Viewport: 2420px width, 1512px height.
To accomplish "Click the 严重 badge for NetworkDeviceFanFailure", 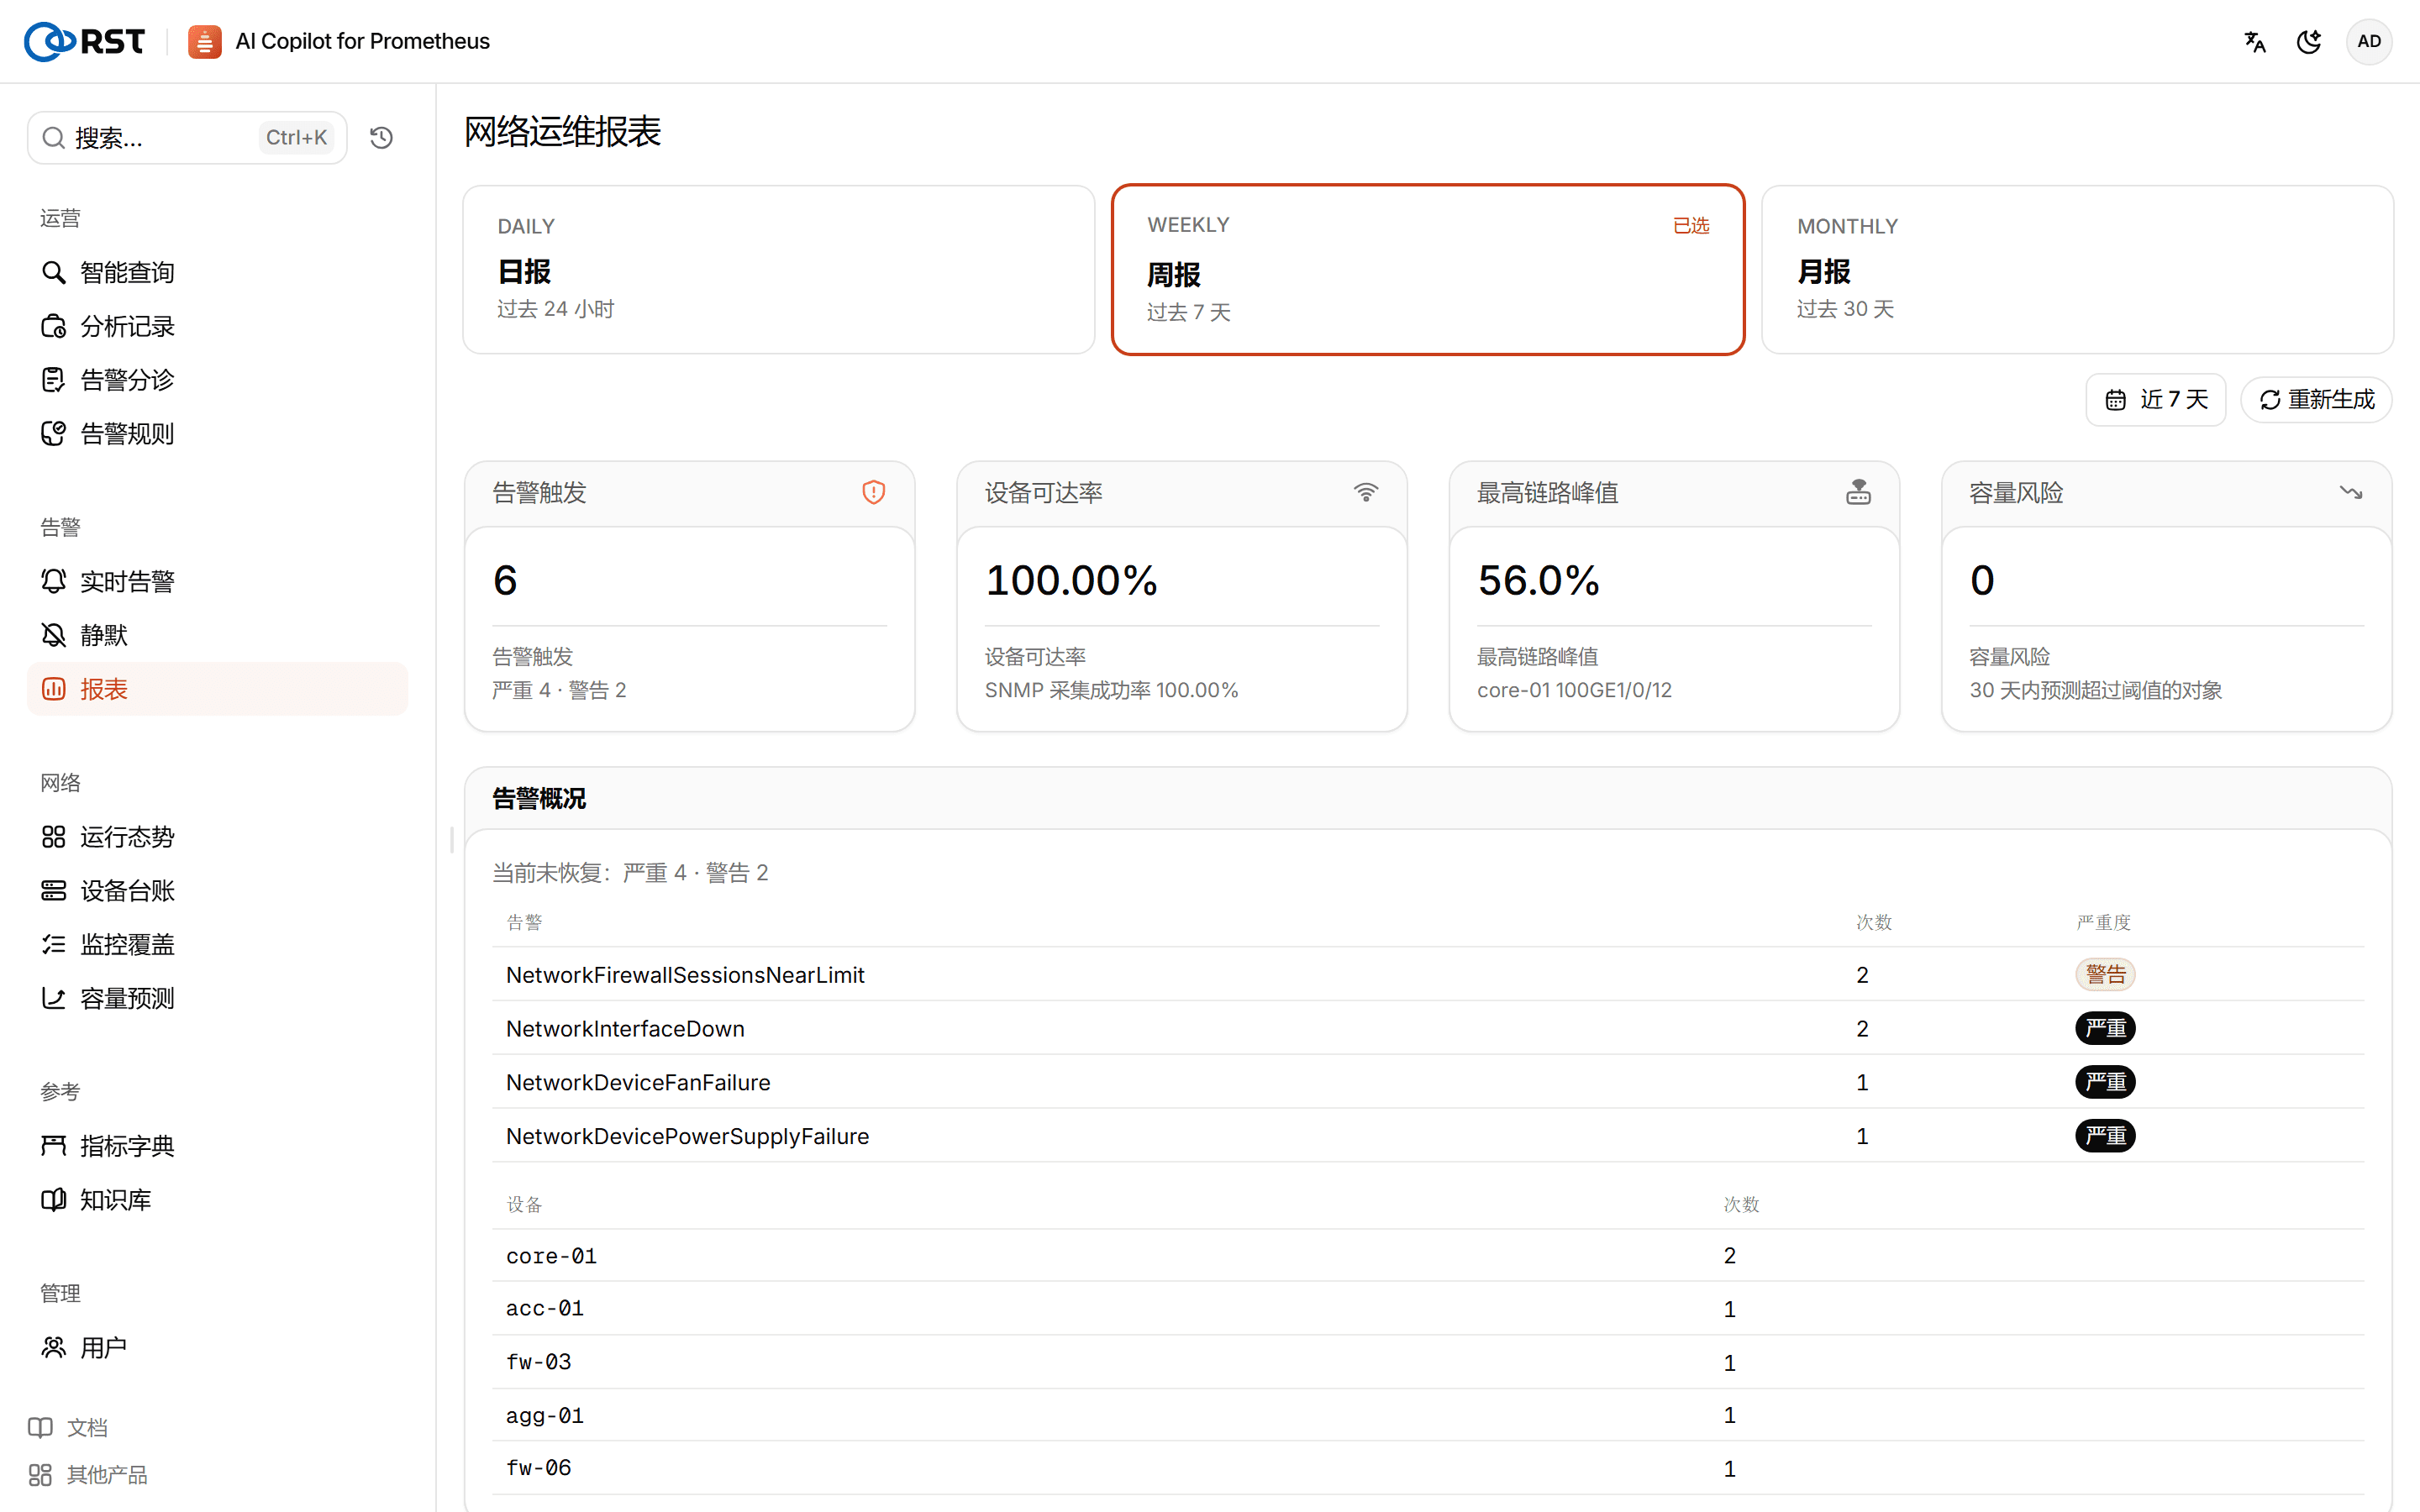I will [2105, 1082].
